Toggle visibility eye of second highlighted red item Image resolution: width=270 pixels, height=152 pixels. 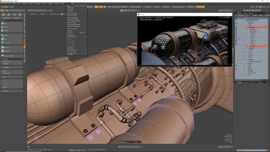[x=236, y=46]
